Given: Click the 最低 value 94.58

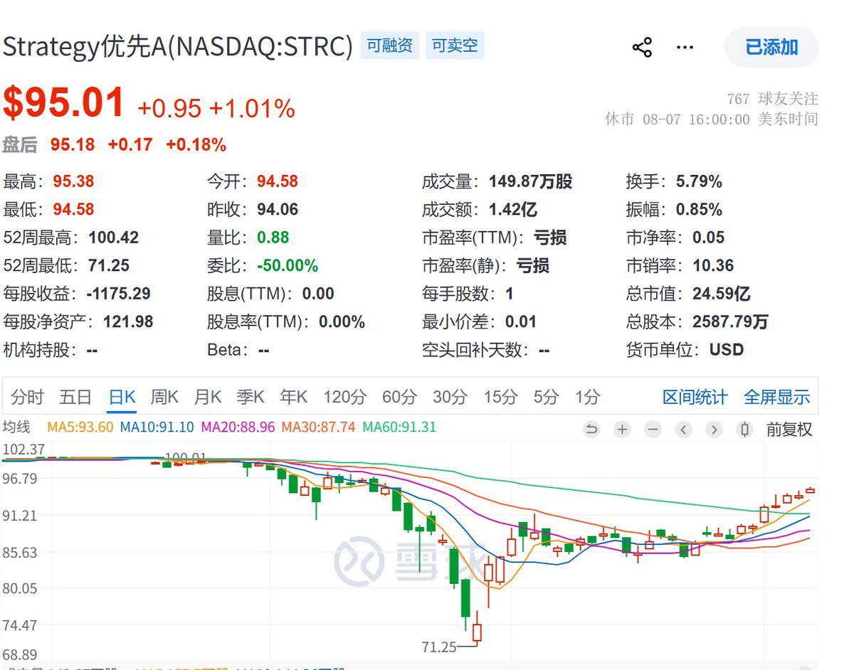Looking at the screenshot, I should coord(73,210).
